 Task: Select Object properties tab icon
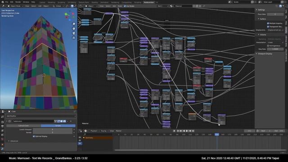click(x=2, y=145)
